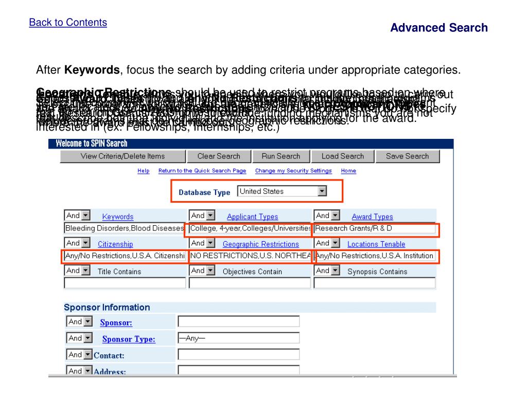
Task: Open the And dropdown beside Objectives Contain
Action: [x=202, y=271]
